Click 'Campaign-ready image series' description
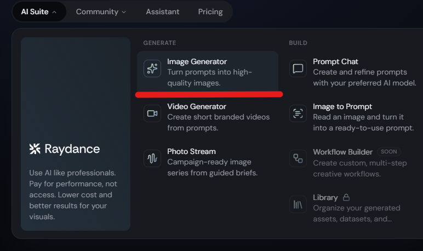 [x=213, y=167]
